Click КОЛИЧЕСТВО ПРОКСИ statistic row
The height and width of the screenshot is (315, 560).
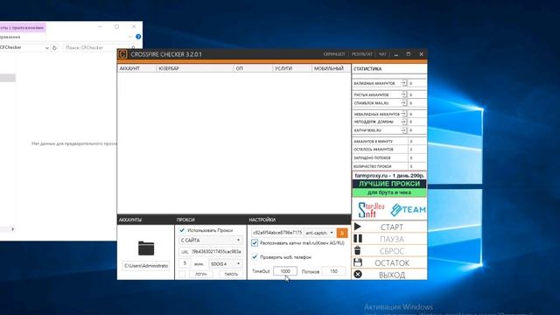coord(389,166)
